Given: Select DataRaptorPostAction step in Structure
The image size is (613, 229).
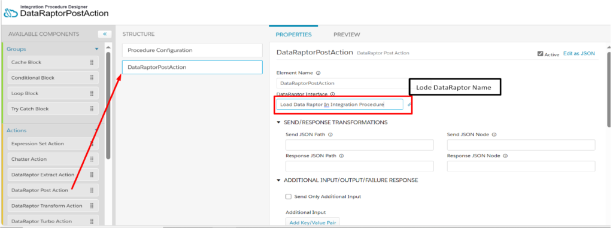Looking at the screenshot, I should (x=192, y=67).
